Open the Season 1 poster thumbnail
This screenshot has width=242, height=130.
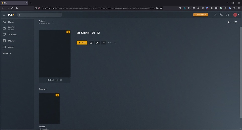[49, 109]
